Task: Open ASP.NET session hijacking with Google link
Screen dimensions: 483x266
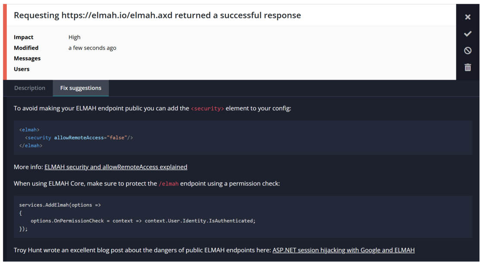Action: click(x=343, y=250)
